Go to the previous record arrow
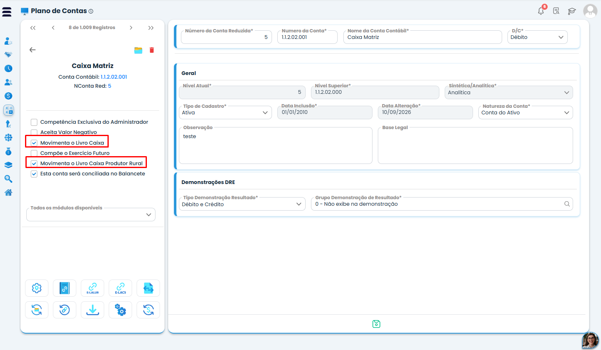The width and height of the screenshot is (601, 350). [x=53, y=28]
